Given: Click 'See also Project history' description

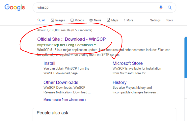Looking at the screenshot, I should point(136,90).
